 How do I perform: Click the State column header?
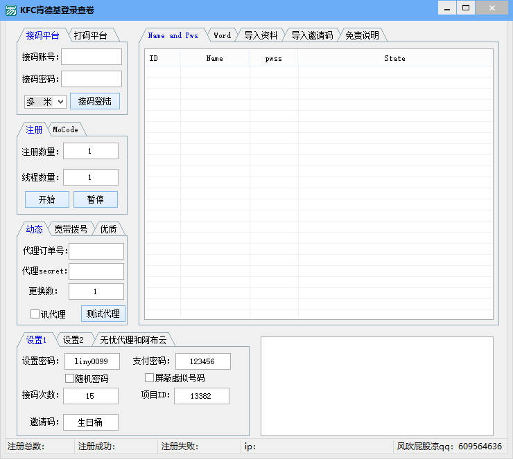pos(395,58)
